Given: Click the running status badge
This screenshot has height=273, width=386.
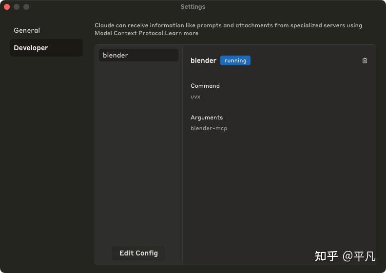Looking at the screenshot, I should (x=235, y=60).
